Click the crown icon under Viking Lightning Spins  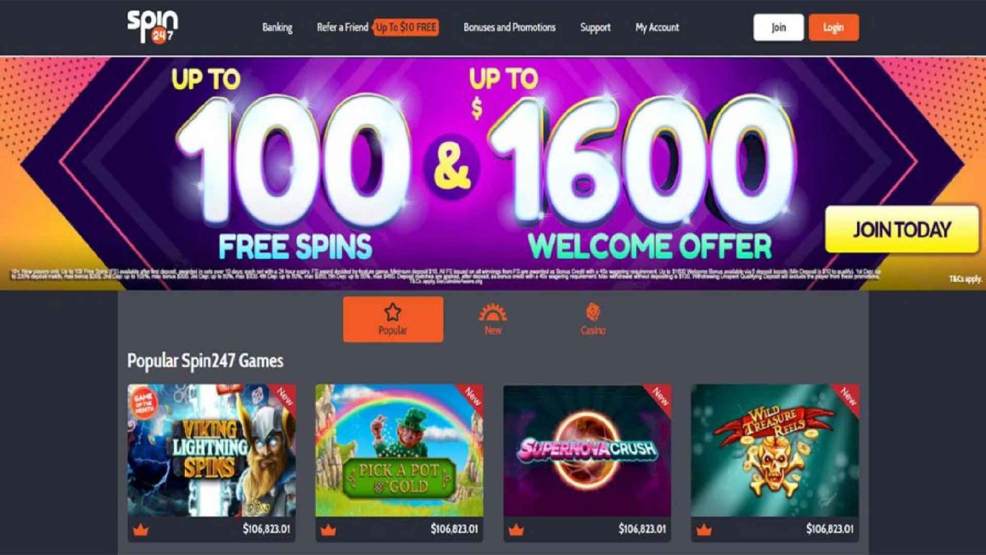[x=141, y=530]
